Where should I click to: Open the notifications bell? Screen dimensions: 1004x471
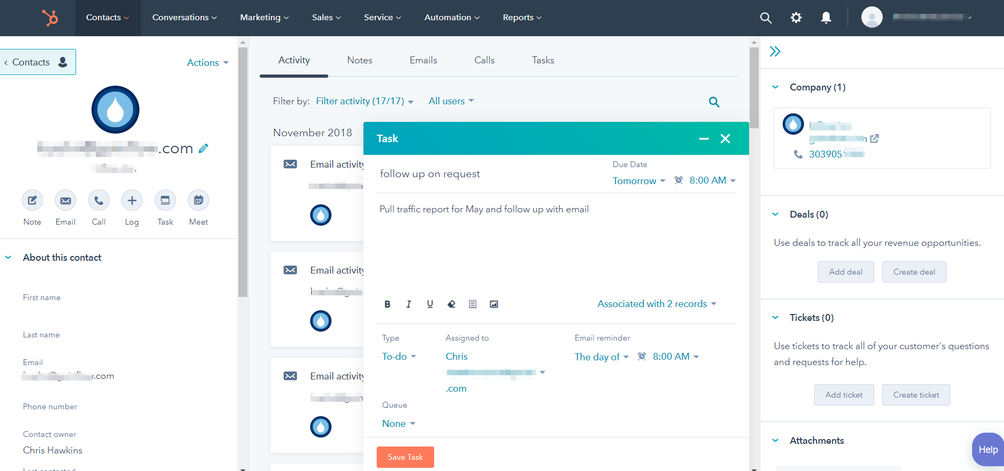point(826,18)
